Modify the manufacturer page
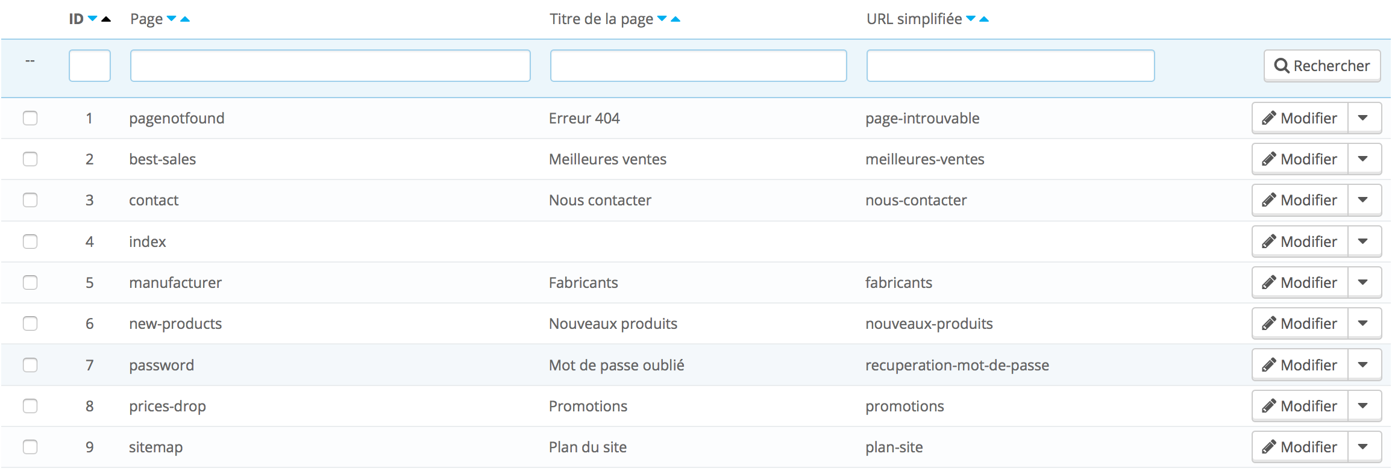 (1300, 282)
